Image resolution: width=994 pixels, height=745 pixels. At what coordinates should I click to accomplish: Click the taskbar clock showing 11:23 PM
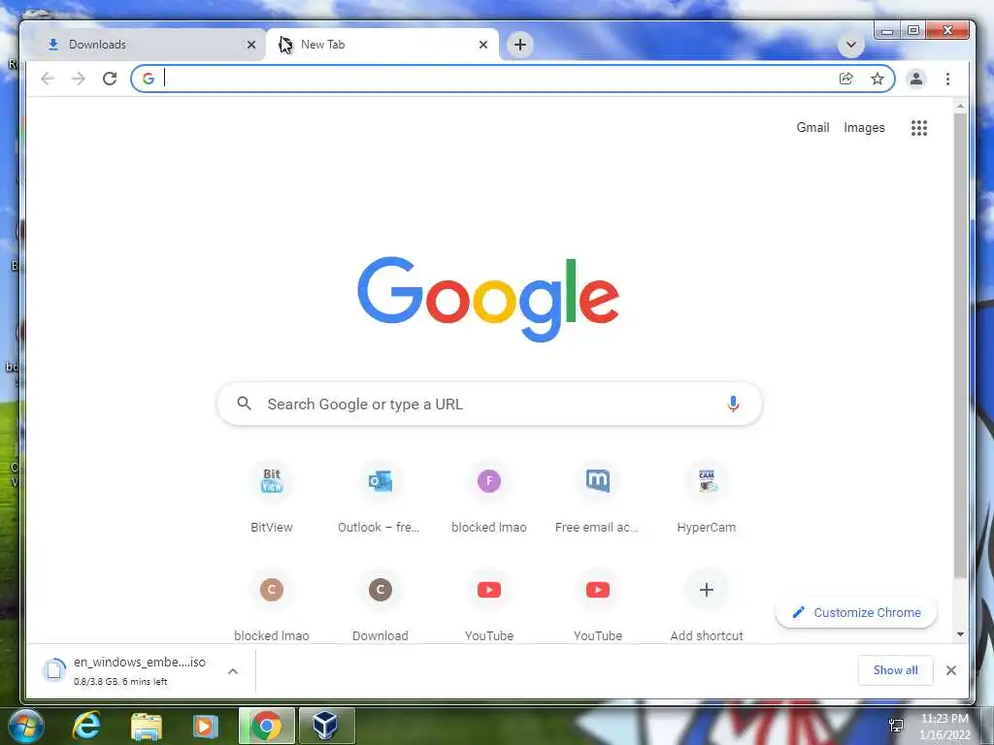(x=944, y=726)
